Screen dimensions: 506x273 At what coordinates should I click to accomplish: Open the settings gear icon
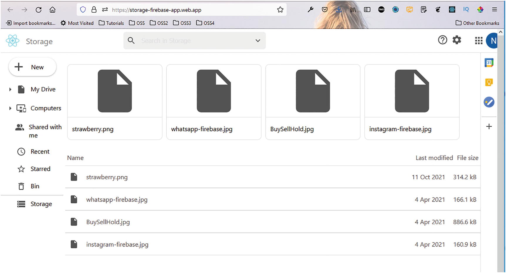click(457, 40)
